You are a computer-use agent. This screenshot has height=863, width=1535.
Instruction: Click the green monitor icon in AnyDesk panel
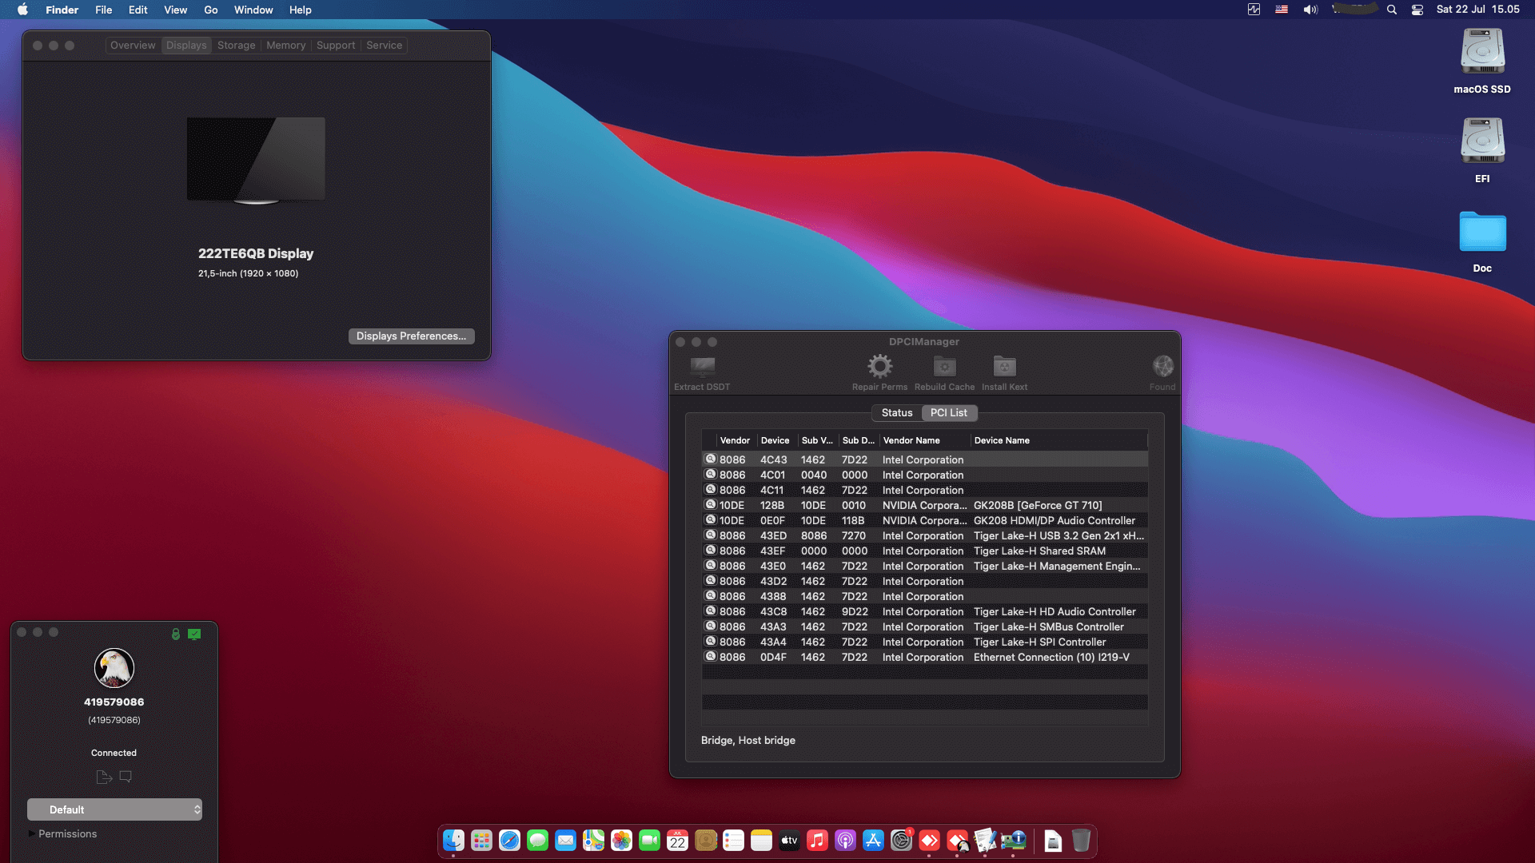[x=194, y=634]
